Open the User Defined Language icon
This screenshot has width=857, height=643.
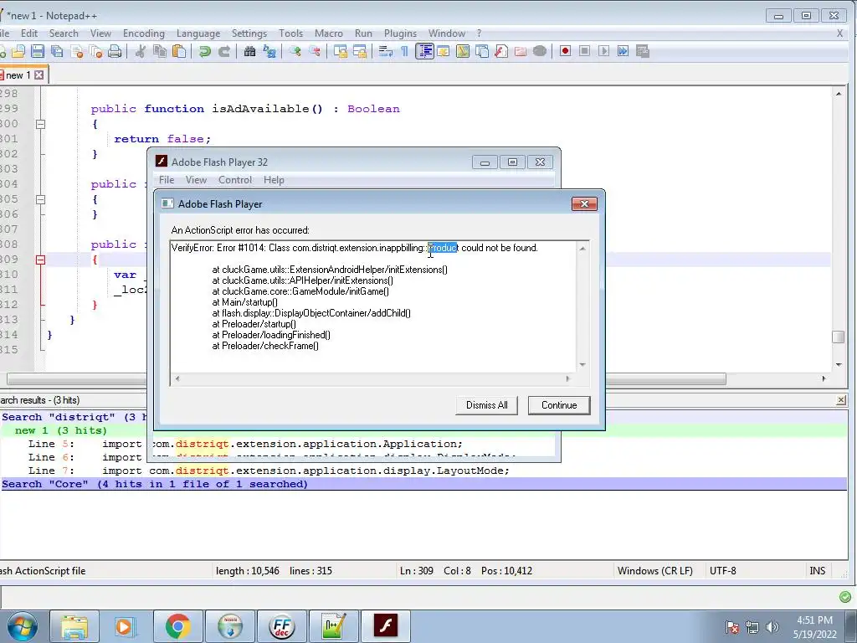click(444, 51)
